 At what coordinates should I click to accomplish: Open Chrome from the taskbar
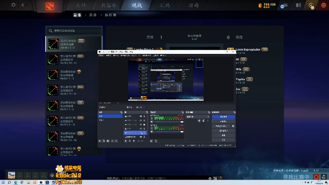click(22, 183)
